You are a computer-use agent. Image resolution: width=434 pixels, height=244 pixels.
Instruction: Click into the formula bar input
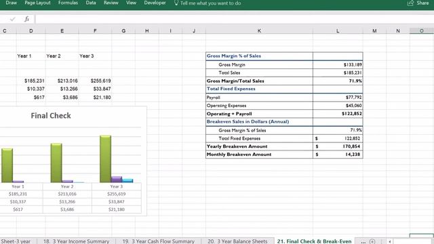click(235, 19)
